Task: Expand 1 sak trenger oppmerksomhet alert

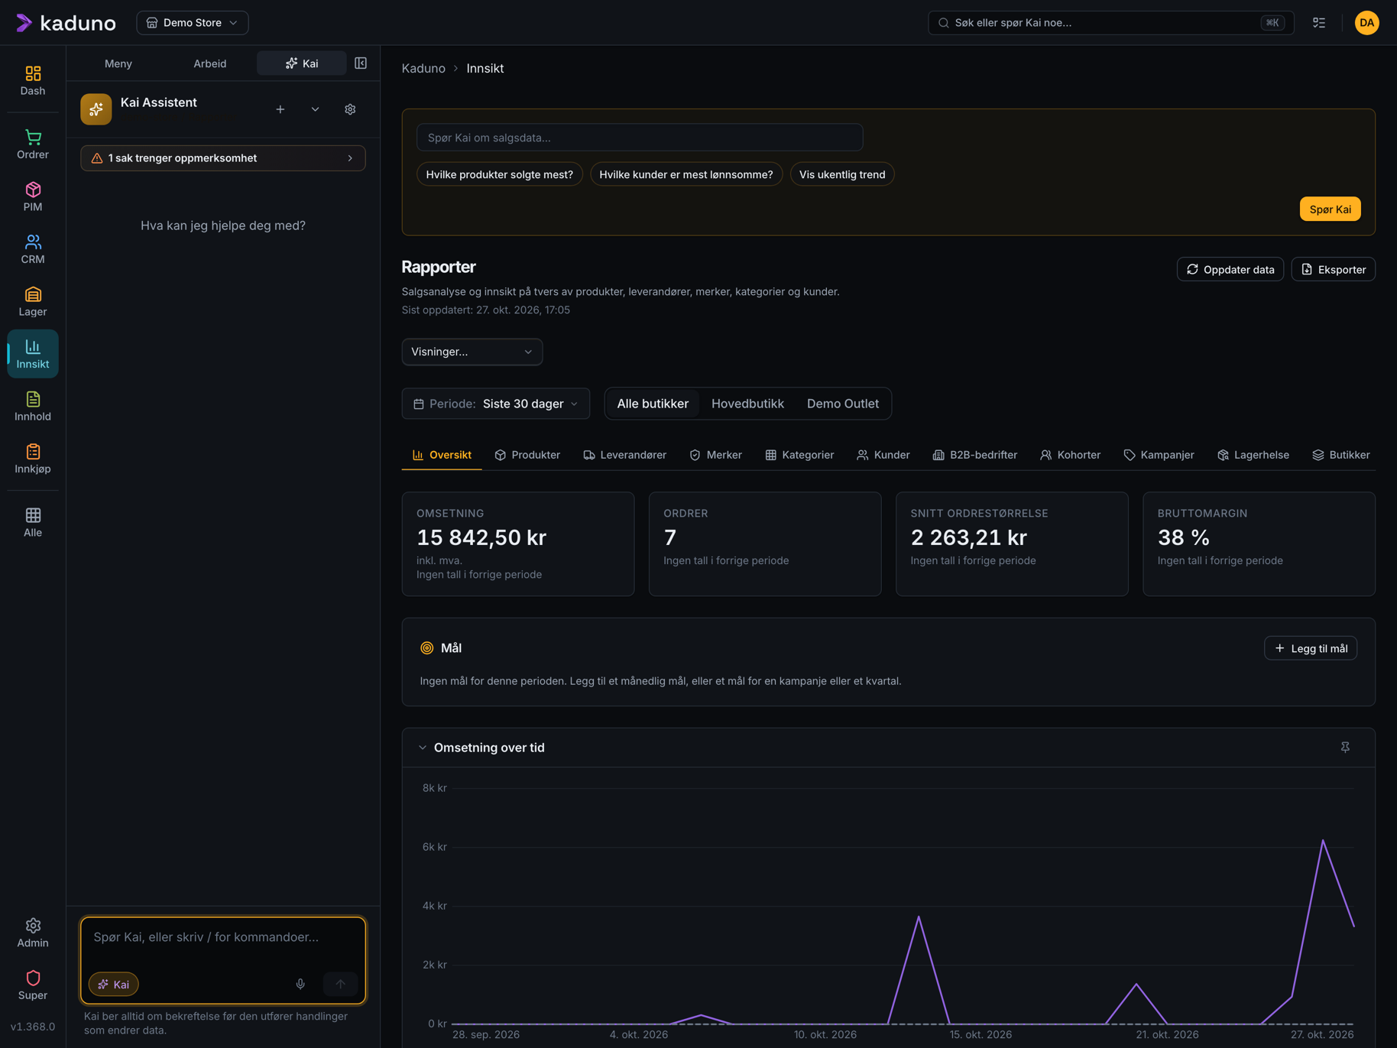Action: [x=222, y=158]
